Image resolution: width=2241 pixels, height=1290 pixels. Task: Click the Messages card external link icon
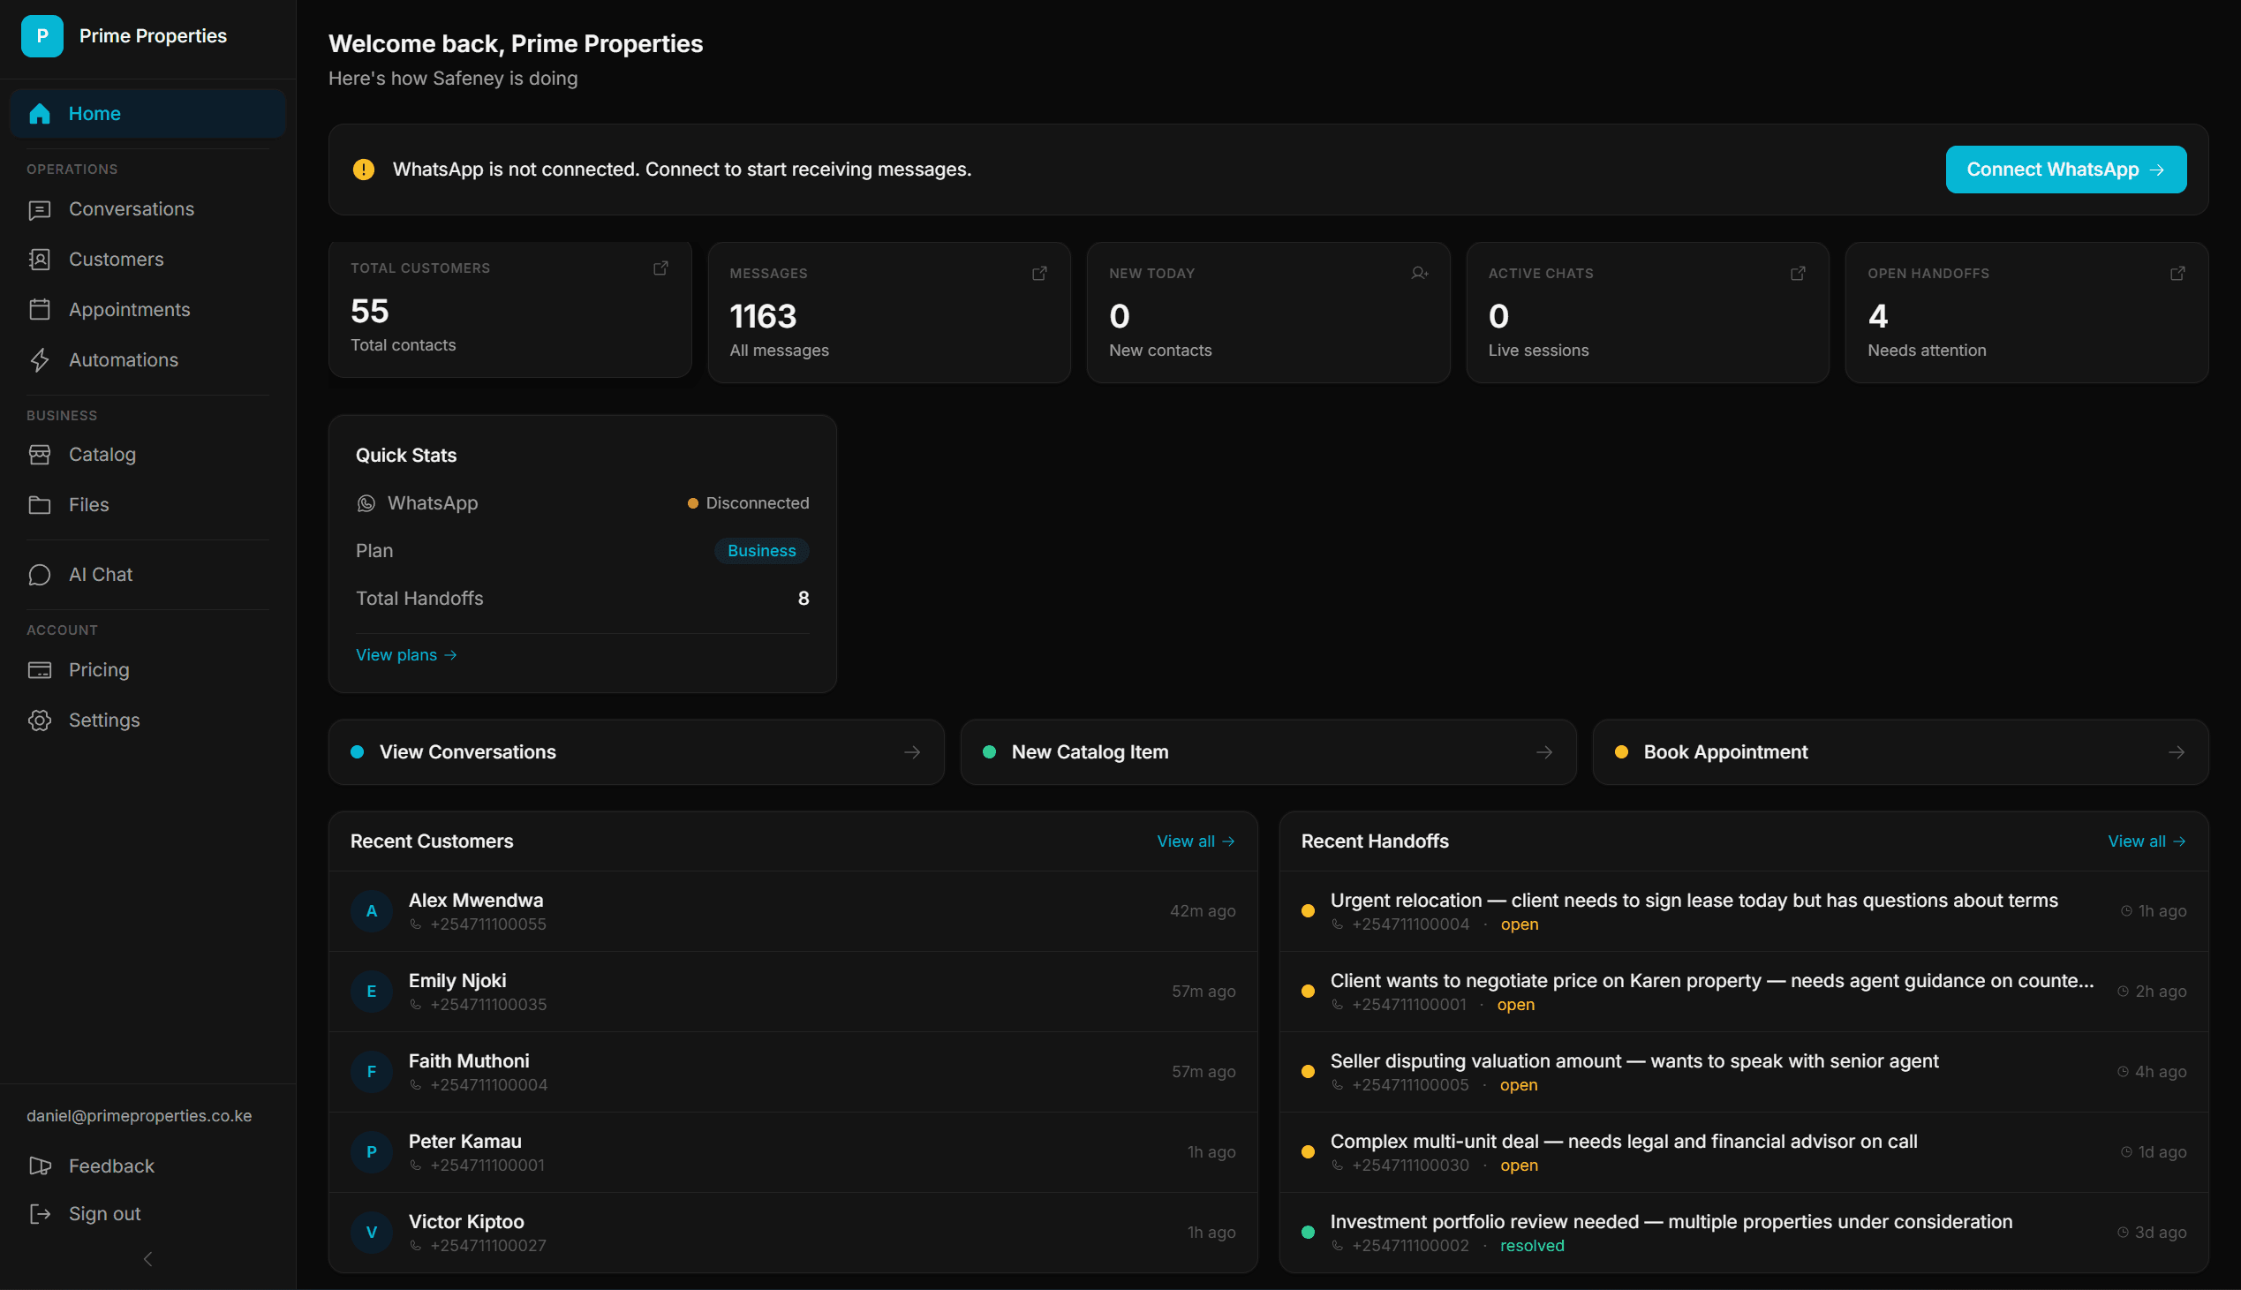pyautogui.click(x=1040, y=273)
